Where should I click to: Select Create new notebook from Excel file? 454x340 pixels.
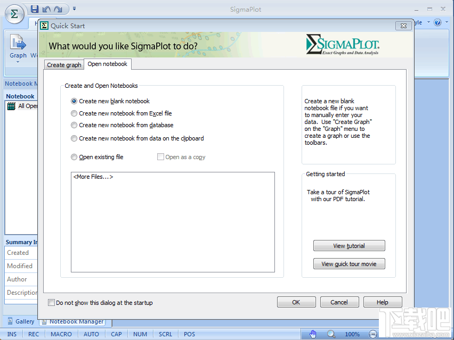(x=121, y=113)
